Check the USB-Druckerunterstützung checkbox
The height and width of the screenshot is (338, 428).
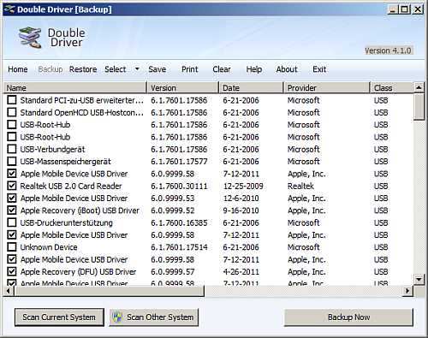(x=12, y=222)
